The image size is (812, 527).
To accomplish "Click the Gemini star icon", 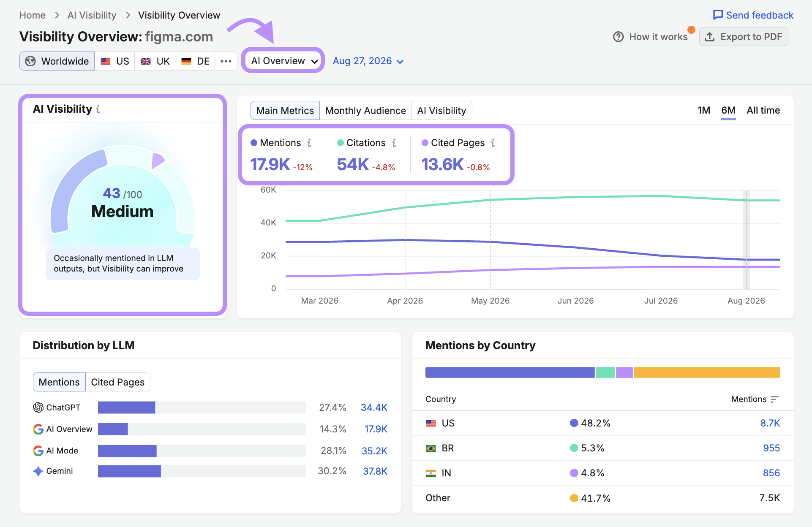I will pyautogui.click(x=38, y=471).
